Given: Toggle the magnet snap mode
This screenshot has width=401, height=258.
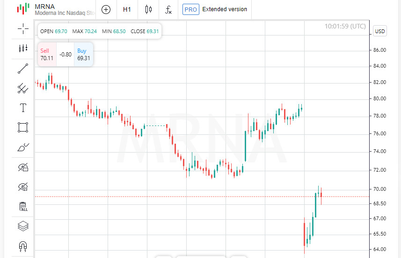Looking at the screenshot, I should click(x=23, y=246).
